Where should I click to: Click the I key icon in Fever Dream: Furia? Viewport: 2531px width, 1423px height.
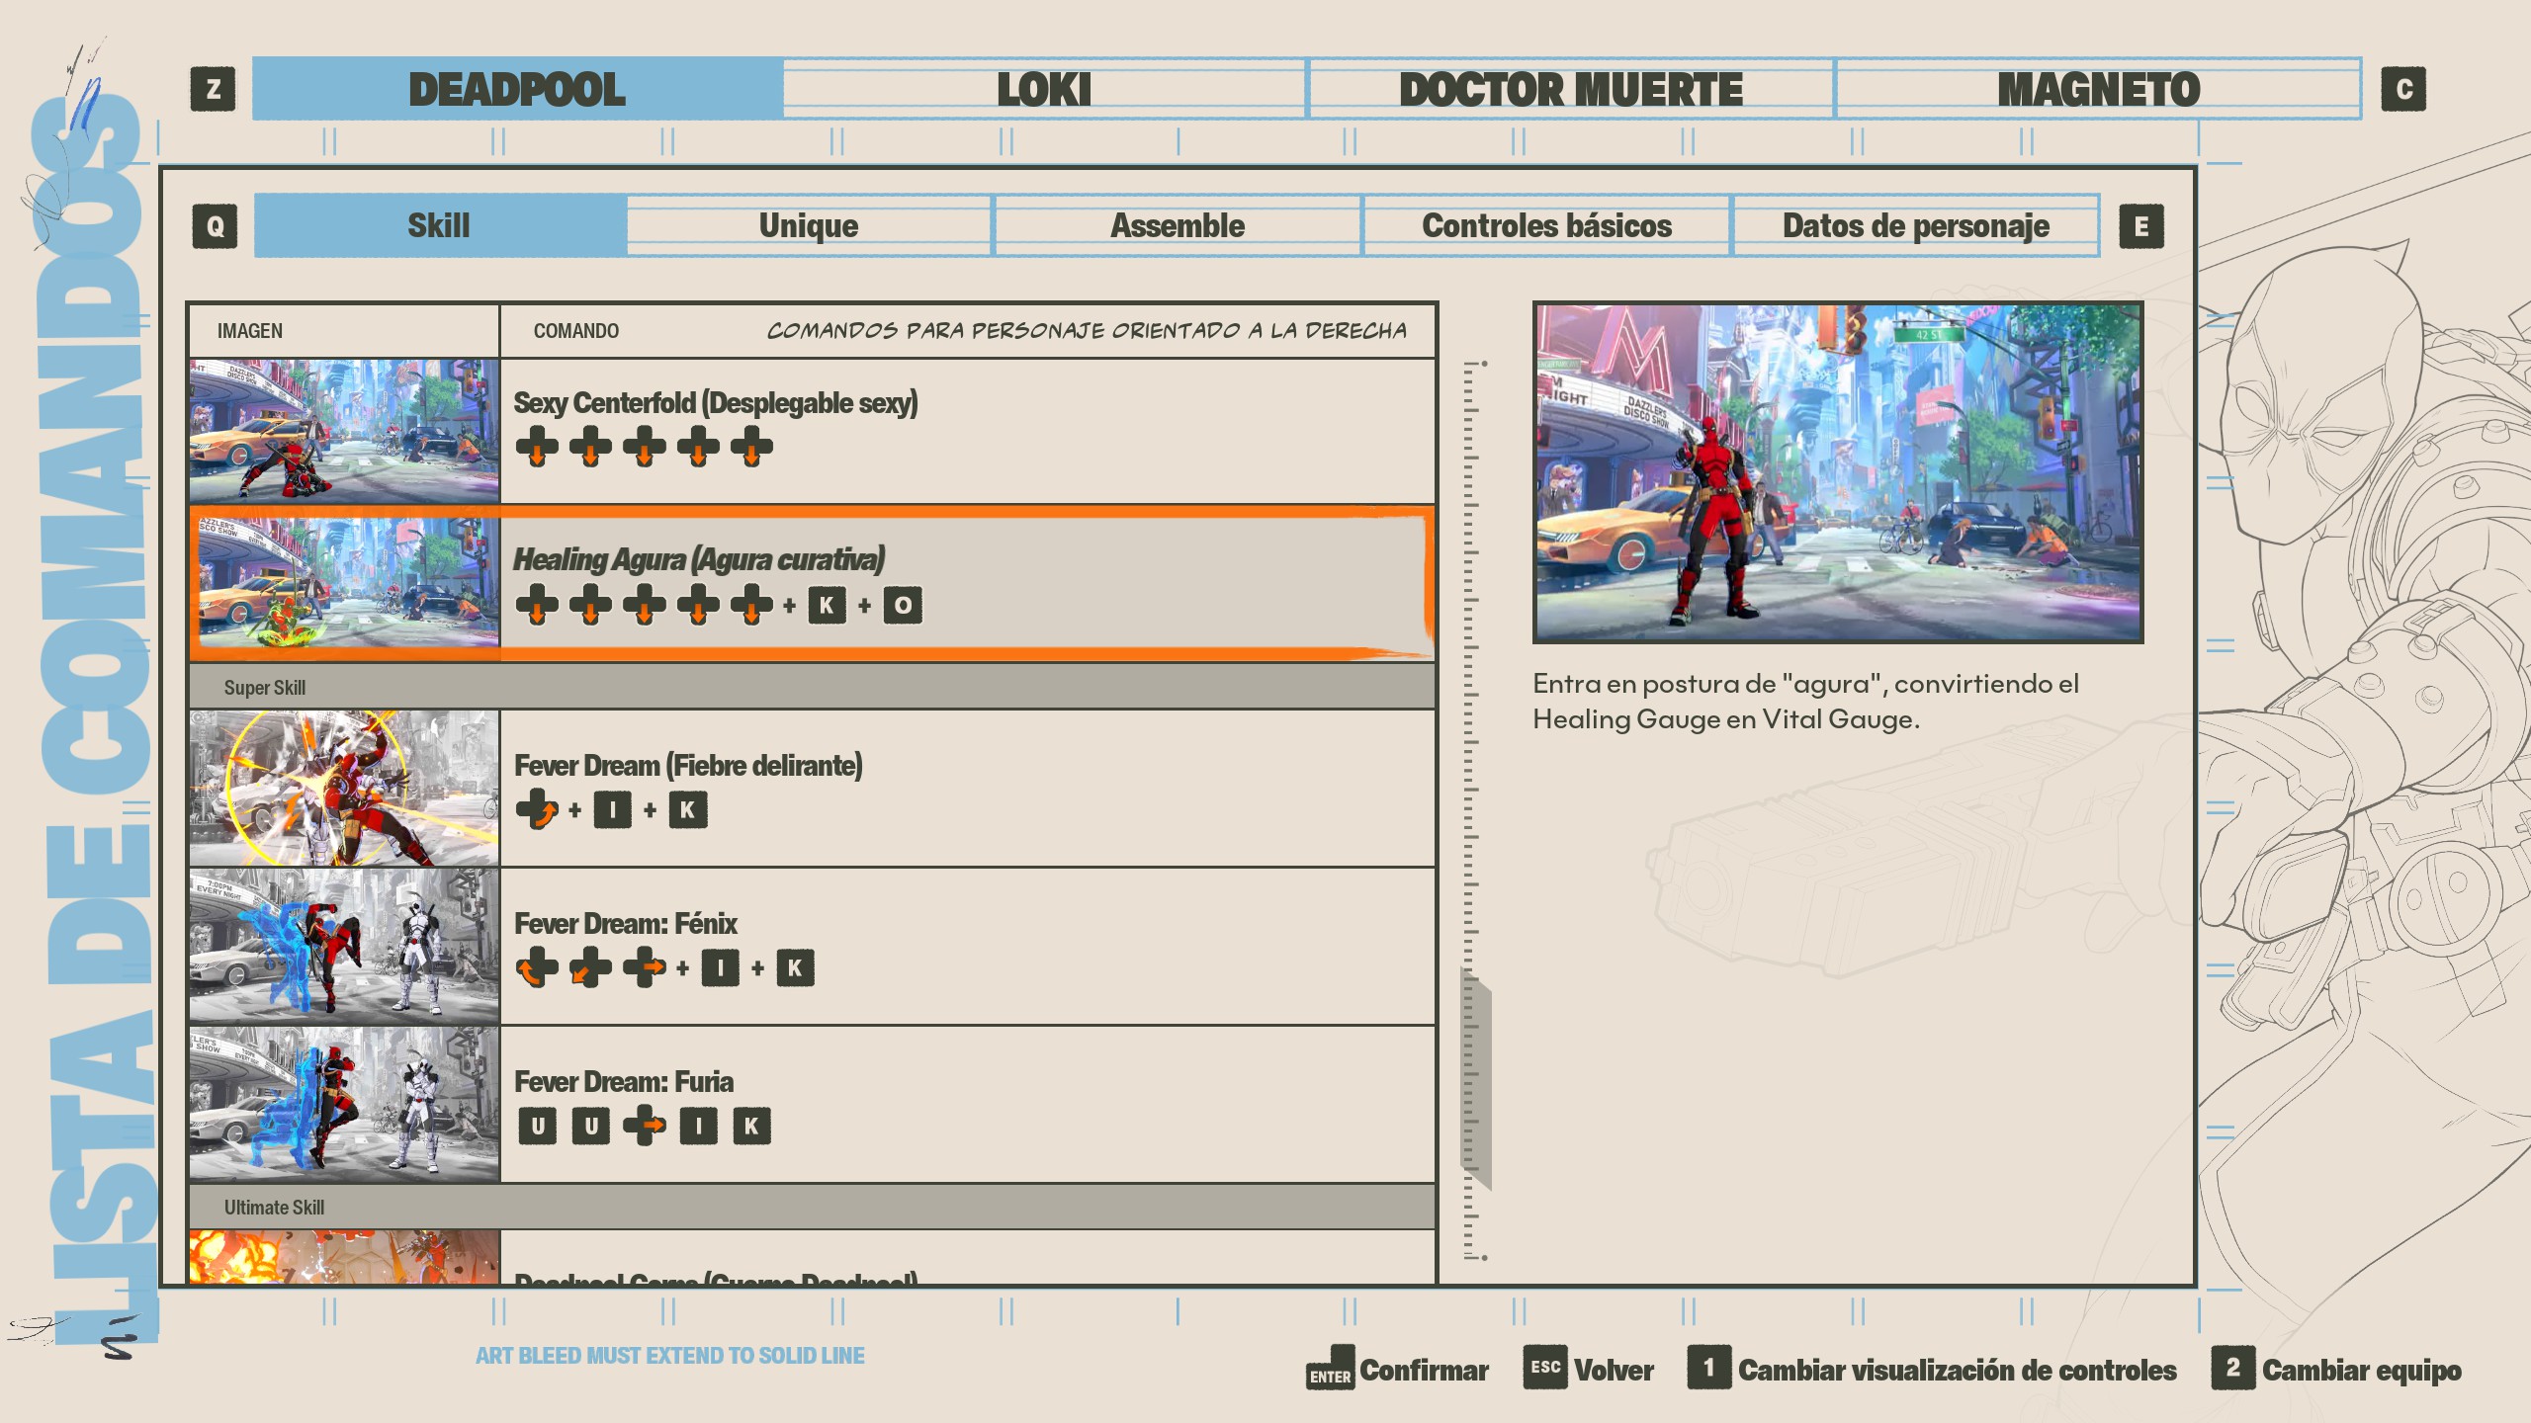point(699,1127)
